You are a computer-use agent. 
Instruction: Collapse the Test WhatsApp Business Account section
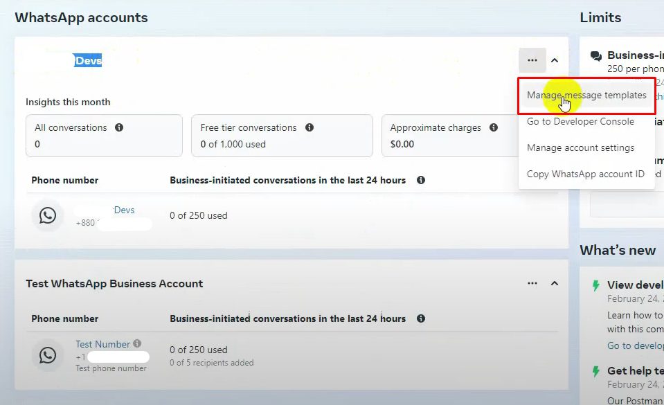click(x=555, y=284)
